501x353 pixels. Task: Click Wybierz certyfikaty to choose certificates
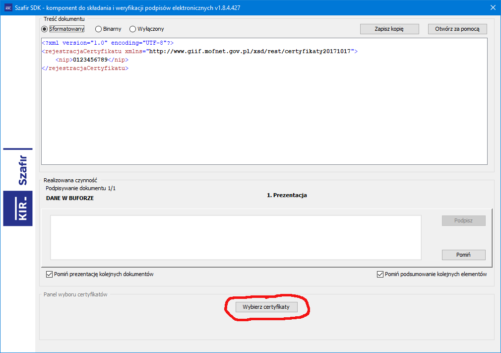[266, 307]
